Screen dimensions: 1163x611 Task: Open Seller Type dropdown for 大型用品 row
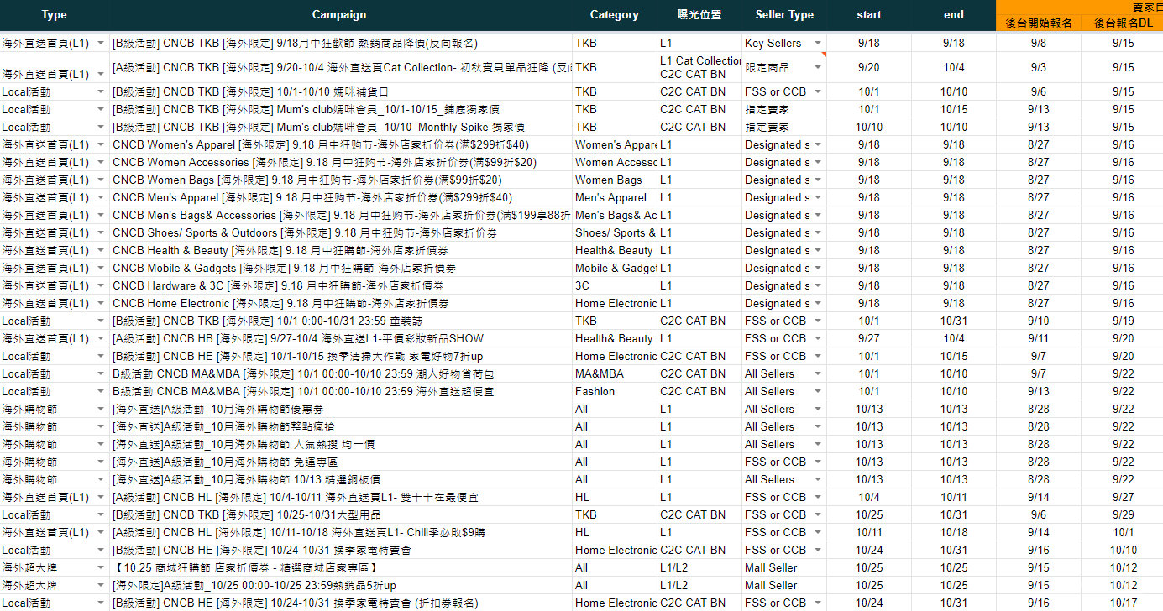click(818, 515)
